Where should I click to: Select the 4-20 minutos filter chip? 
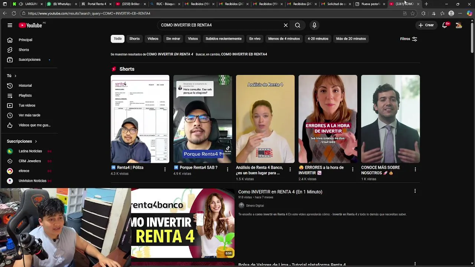point(318,39)
